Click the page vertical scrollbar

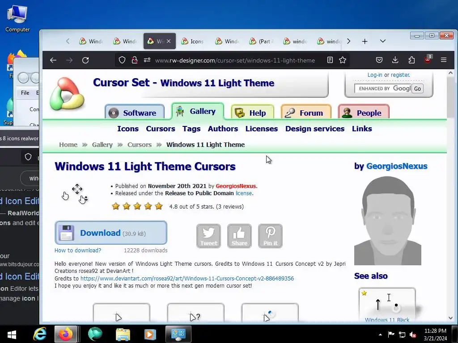[x=450, y=196]
